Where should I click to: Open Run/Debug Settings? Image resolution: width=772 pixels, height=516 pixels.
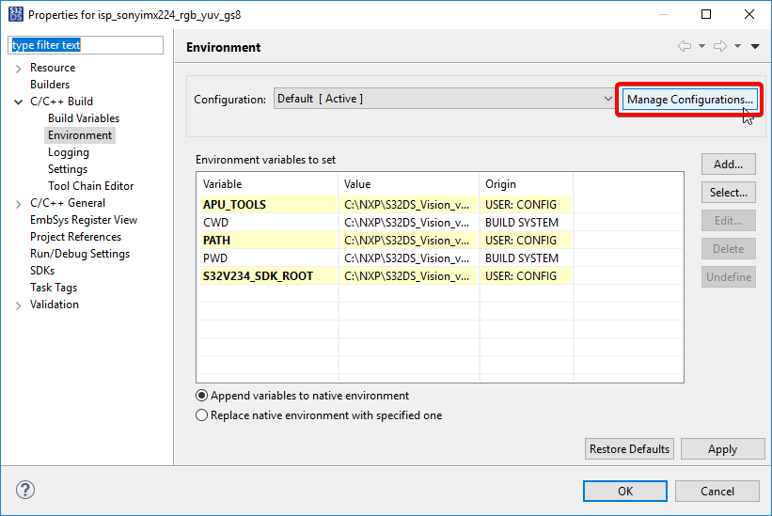pos(80,254)
